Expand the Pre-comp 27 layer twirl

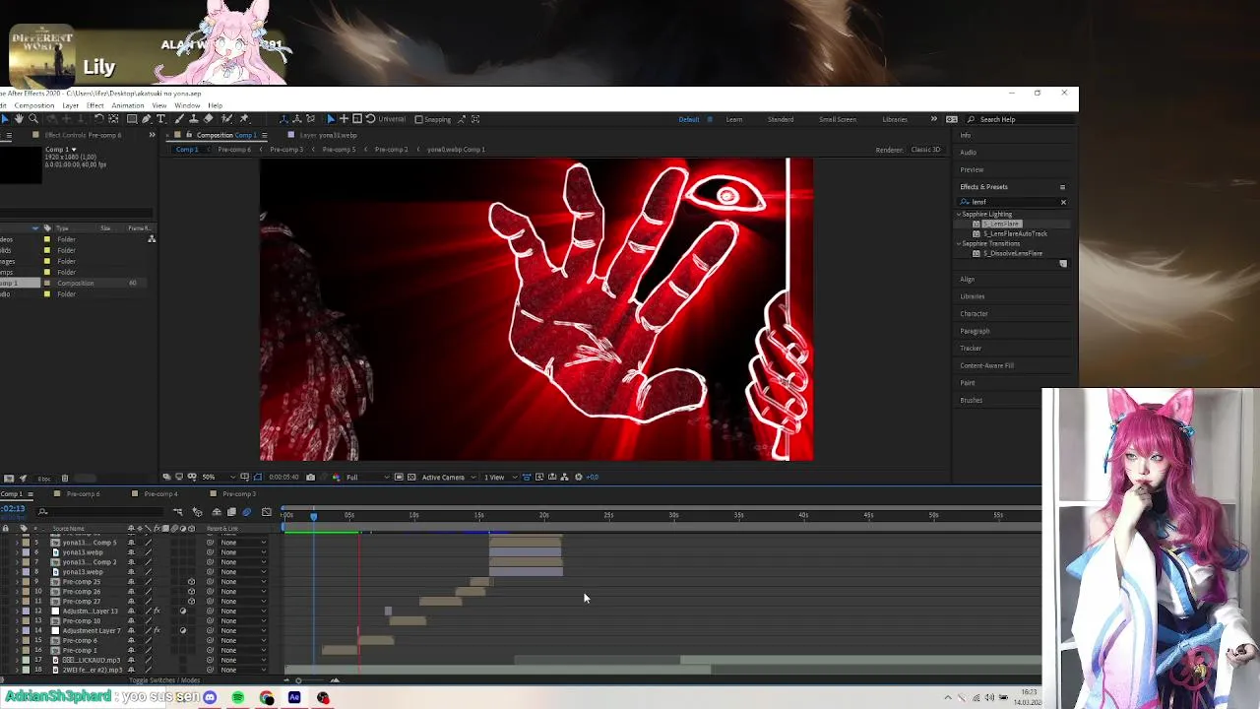(x=17, y=602)
